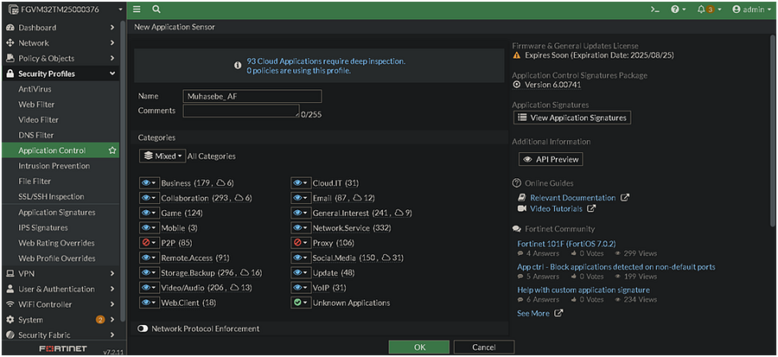Change Social.Media category action icon
Screen dimensions: 778x357
300,258
